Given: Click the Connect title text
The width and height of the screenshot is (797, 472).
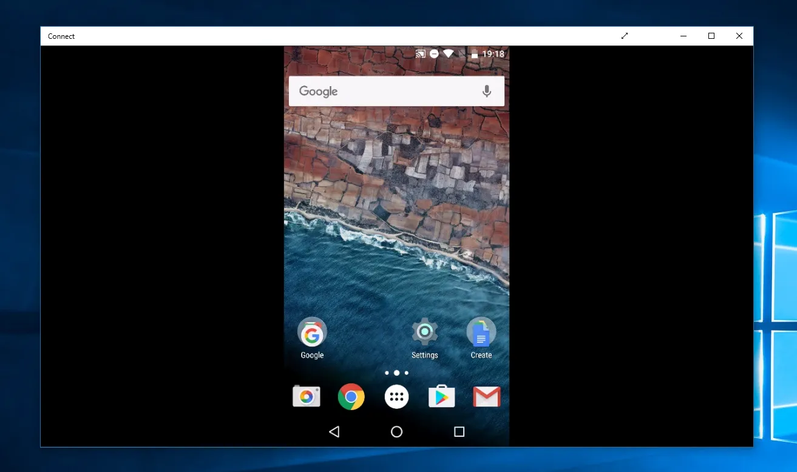Looking at the screenshot, I should [61, 36].
